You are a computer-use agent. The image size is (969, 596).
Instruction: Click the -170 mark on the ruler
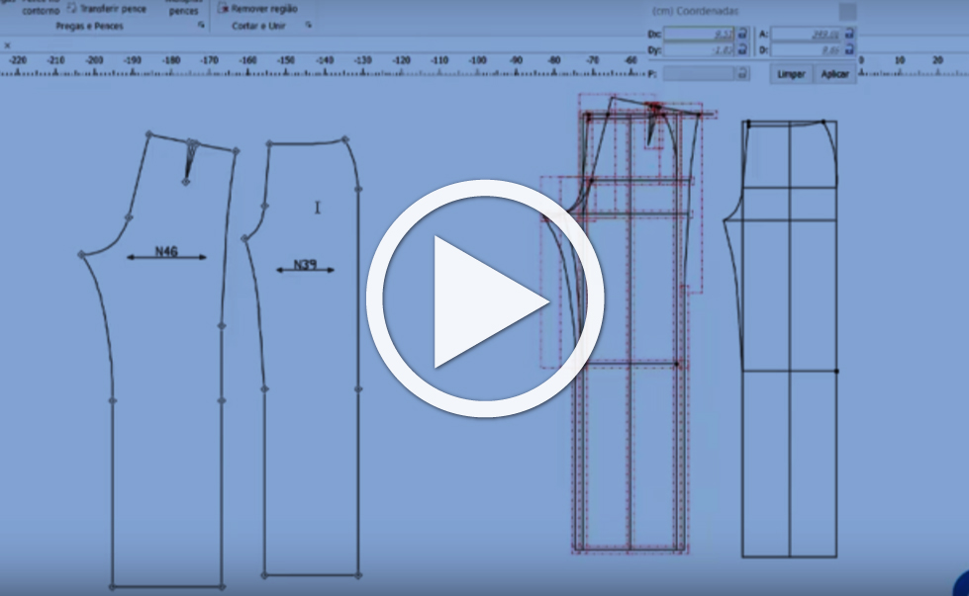(x=210, y=60)
